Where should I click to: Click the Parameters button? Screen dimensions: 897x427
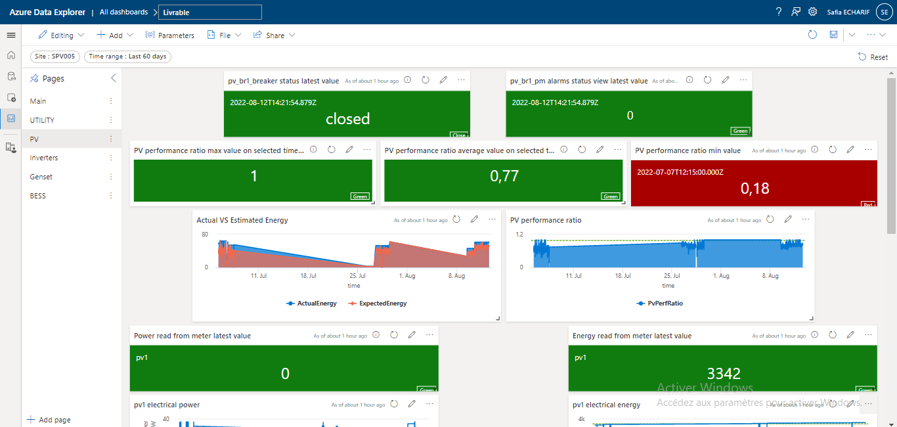(x=169, y=35)
